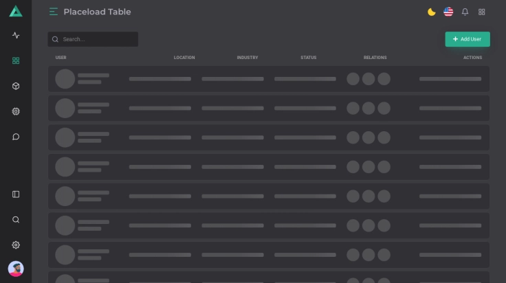Open language selector US flag

(x=448, y=12)
